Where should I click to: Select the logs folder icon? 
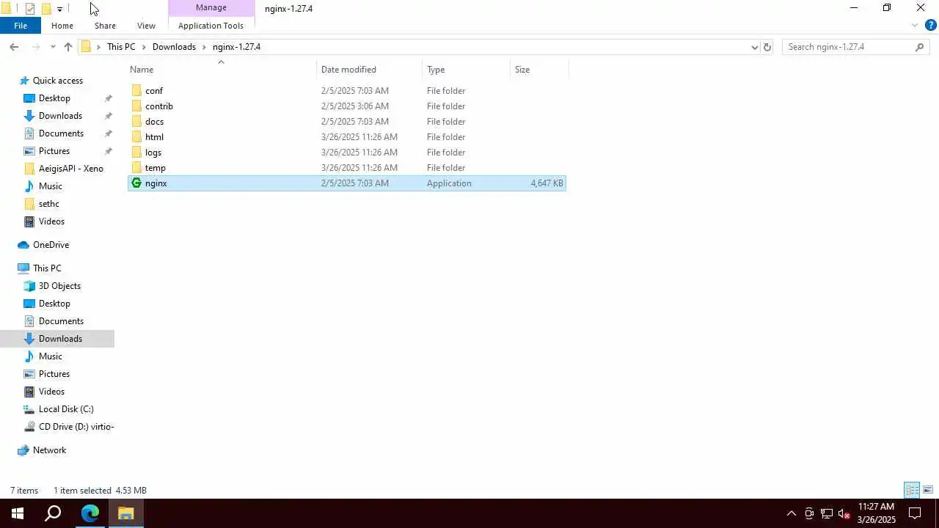136,153
